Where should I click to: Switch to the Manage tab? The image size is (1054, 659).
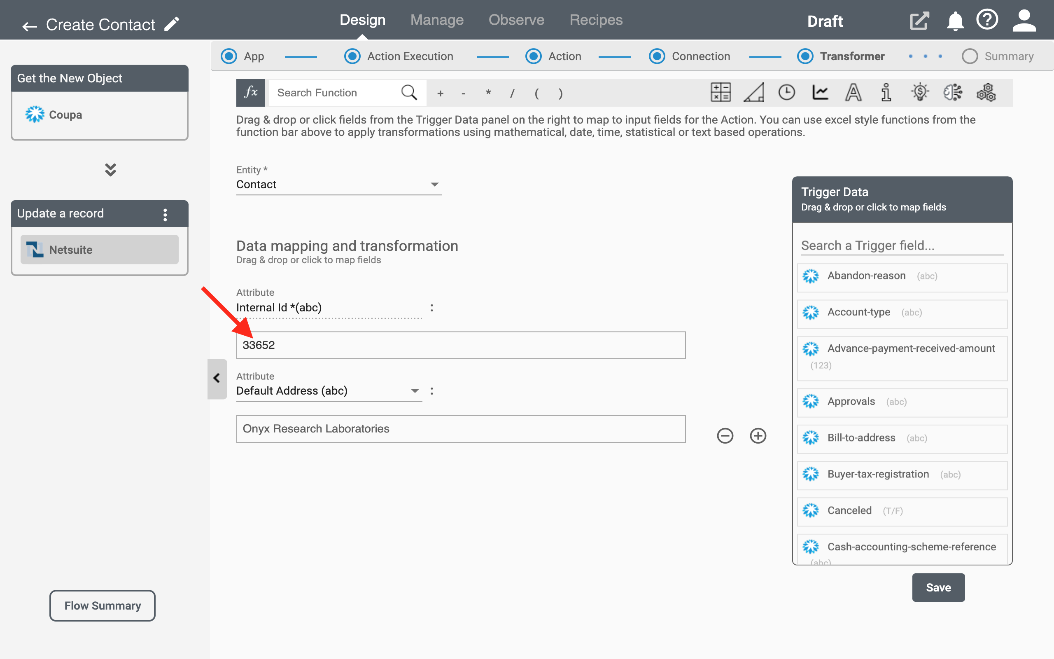(x=437, y=20)
